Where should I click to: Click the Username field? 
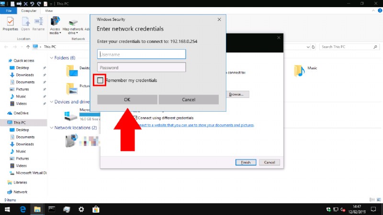[x=141, y=54]
